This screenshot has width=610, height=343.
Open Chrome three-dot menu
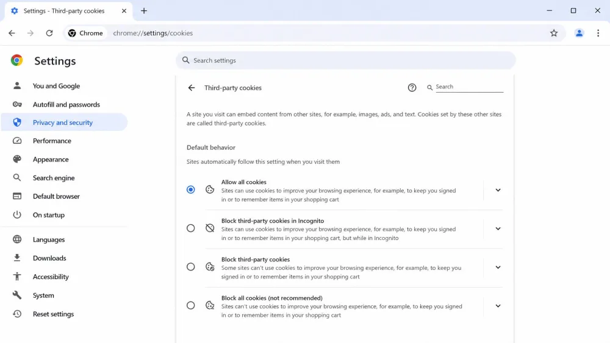pos(598,33)
